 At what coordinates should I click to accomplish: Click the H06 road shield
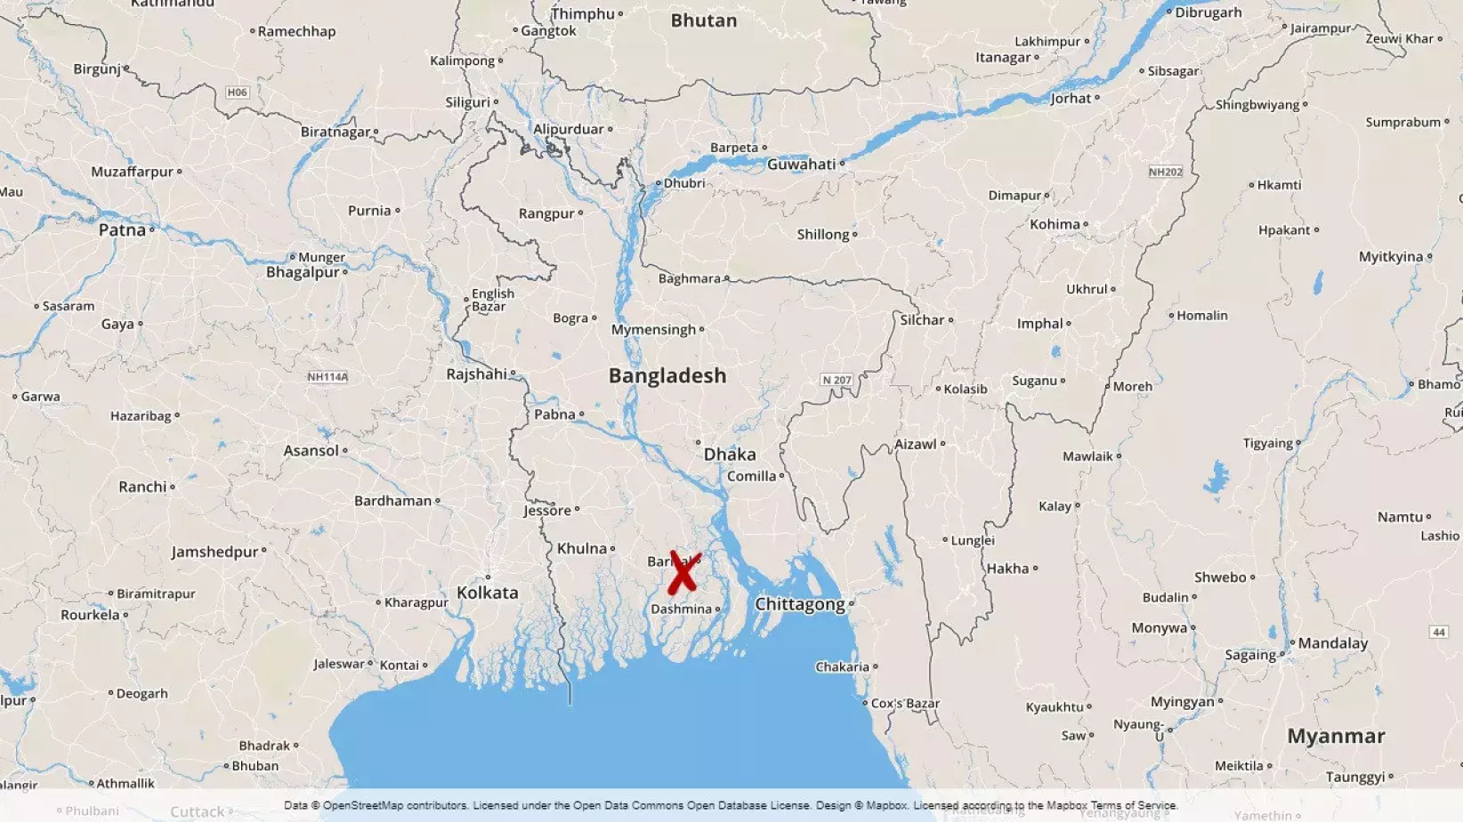pos(237,93)
